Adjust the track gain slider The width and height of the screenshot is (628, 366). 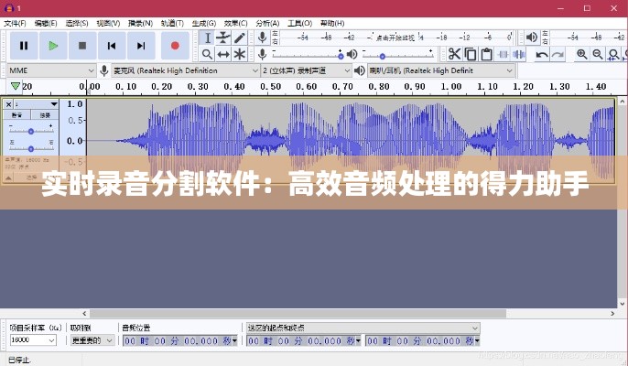coord(31,131)
